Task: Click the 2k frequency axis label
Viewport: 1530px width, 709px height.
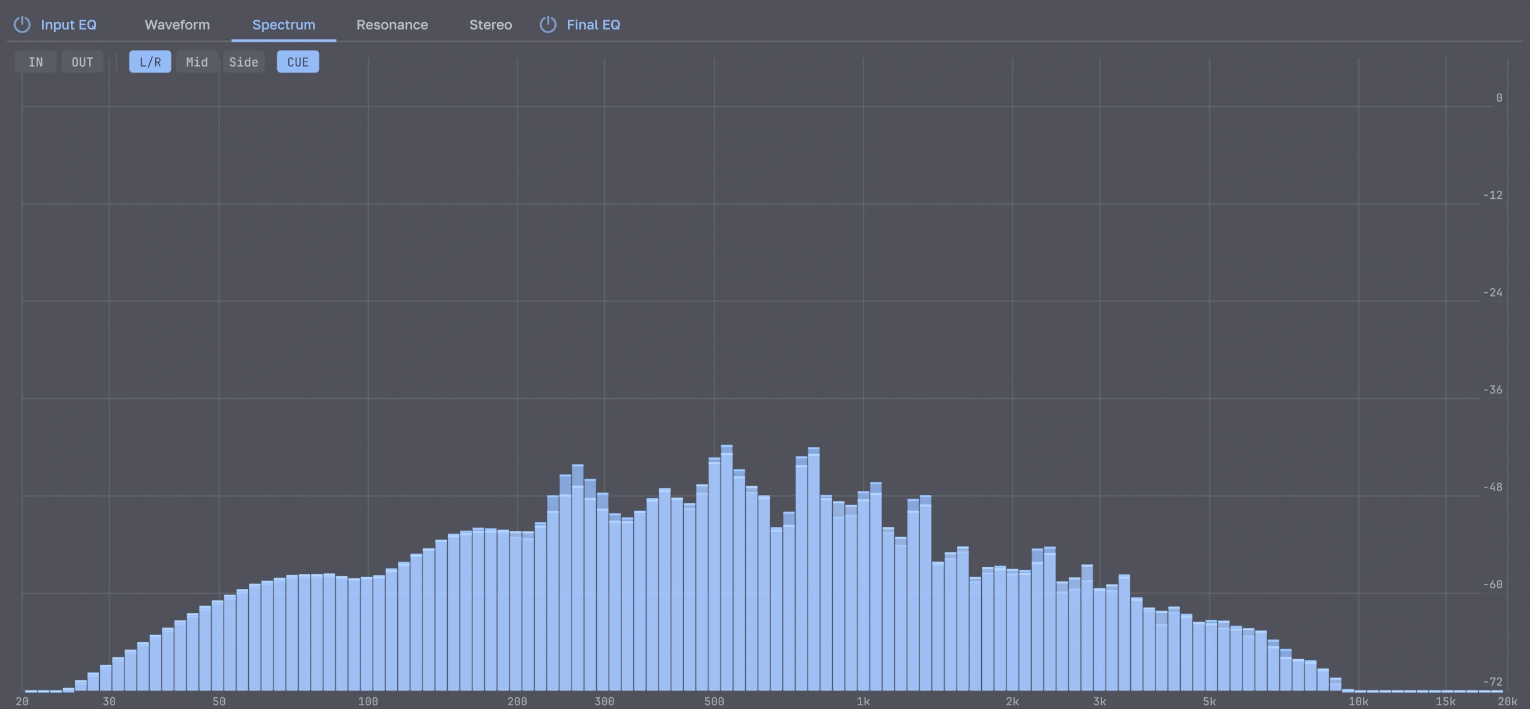Action: (x=1012, y=702)
